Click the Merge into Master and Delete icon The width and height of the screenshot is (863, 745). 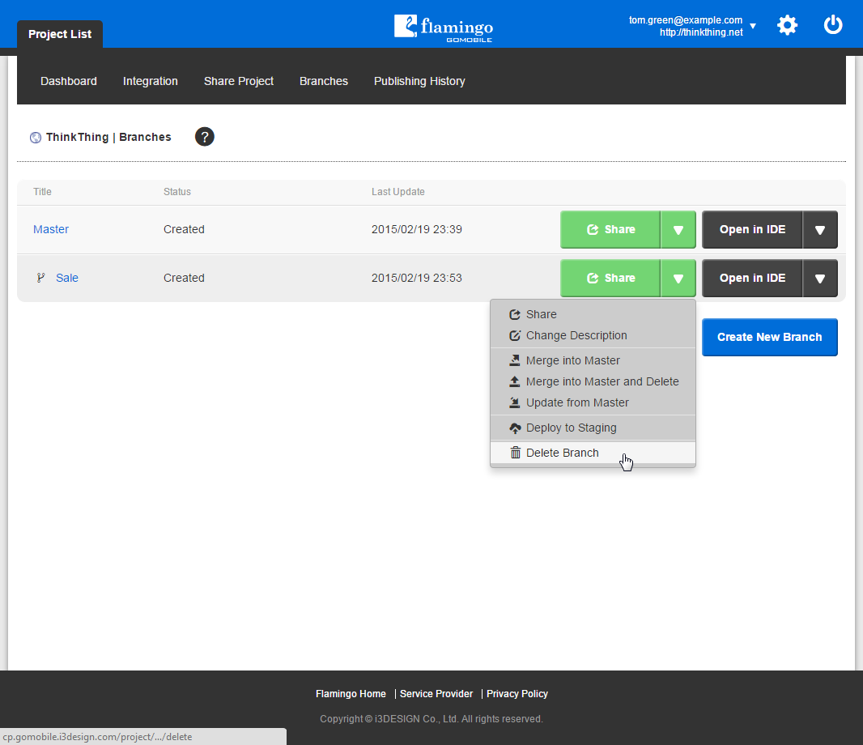coord(515,381)
